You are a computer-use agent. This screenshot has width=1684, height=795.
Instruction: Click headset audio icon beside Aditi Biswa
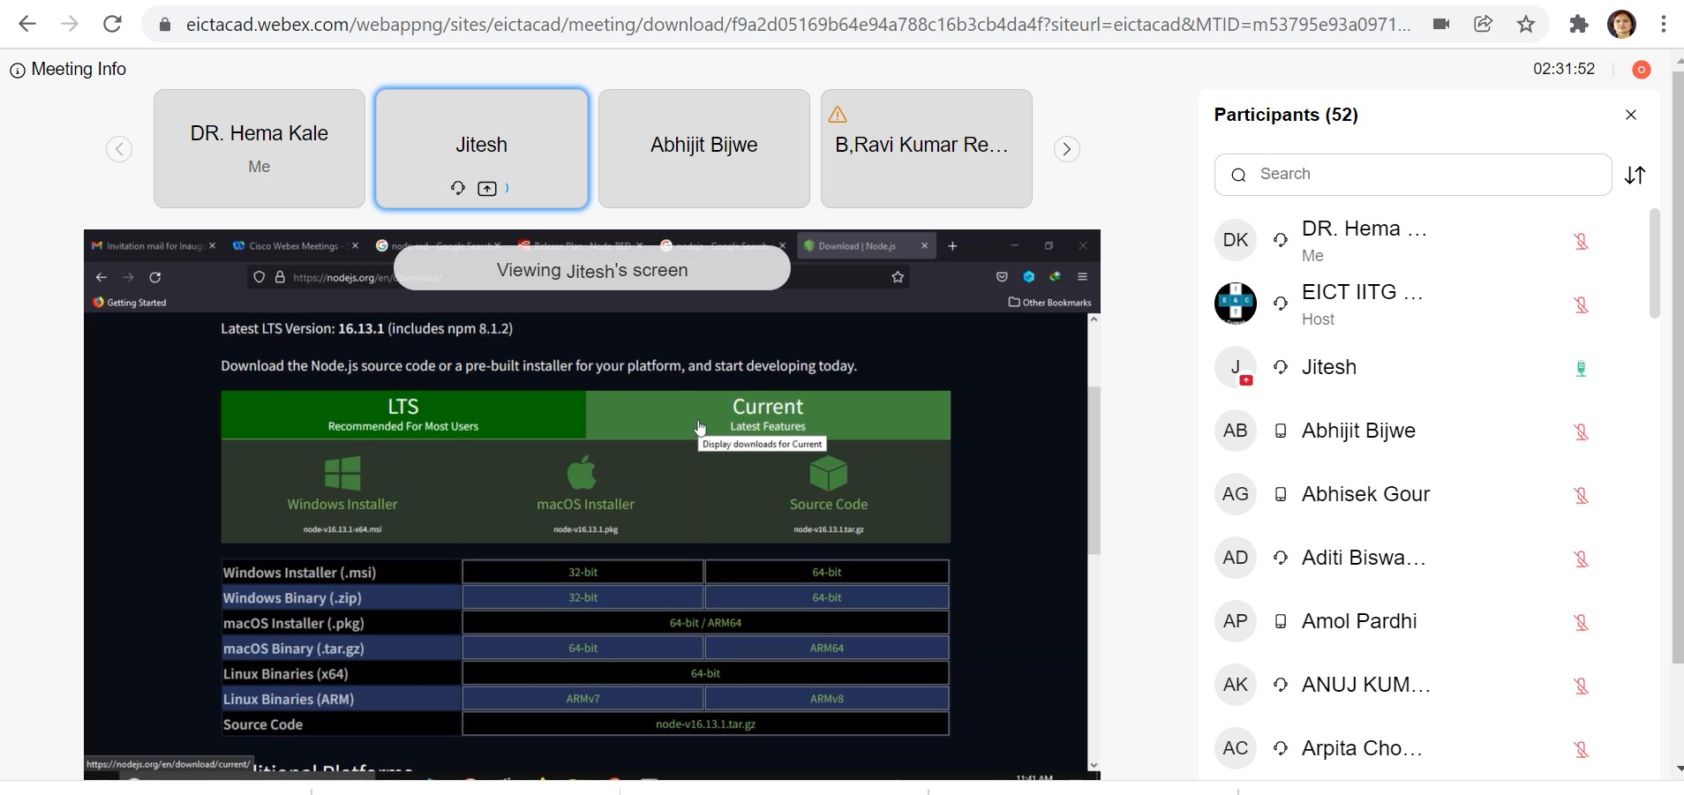(x=1281, y=558)
